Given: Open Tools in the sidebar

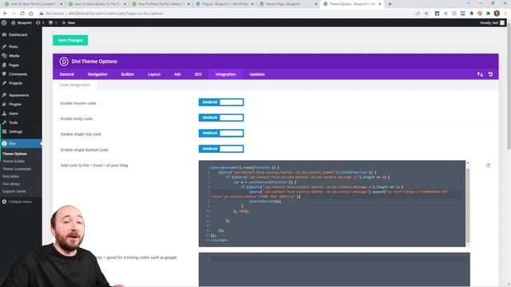Looking at the screenshot, I should 13,122.
